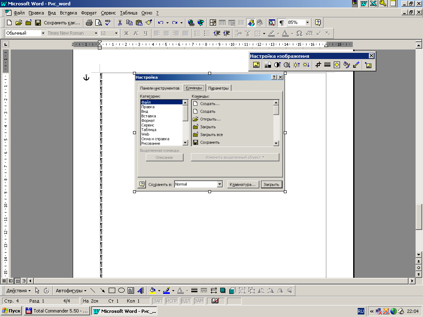Switch to Total Commander on taskbar
This screenshot has width=423, height=317.
pyautogui.click(x=57, y=311)
